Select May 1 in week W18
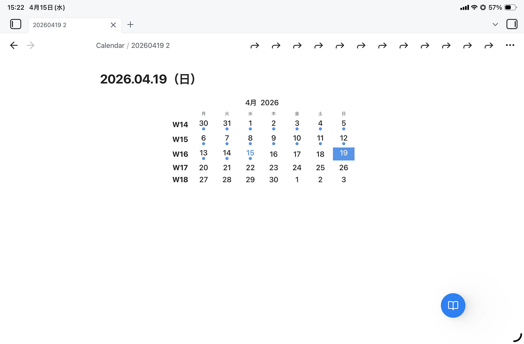 click(297, 180)
